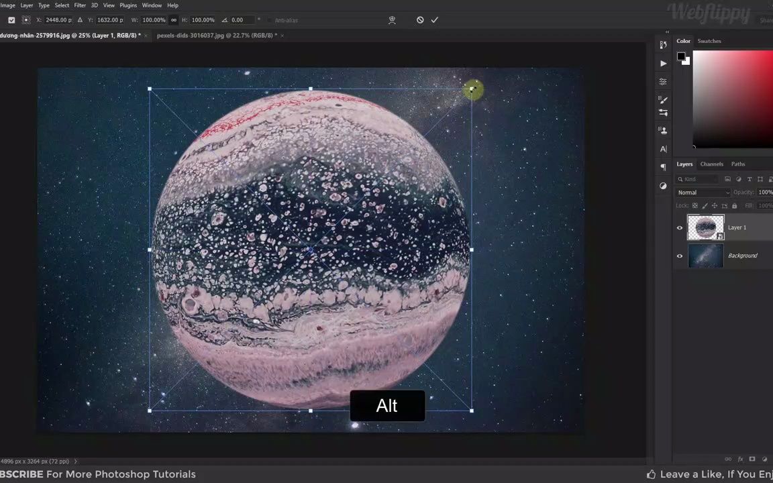
Task: Filter layers by pixel layer icon
Action: point(727,179)
